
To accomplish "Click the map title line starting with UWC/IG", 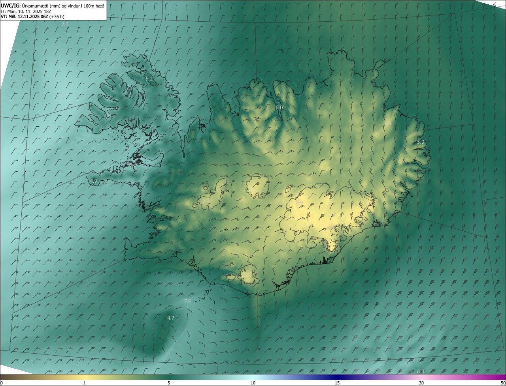I will pyautogui.click(x=53, y=6).
